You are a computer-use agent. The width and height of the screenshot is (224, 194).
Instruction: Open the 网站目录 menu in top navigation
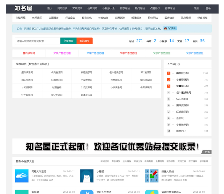62,9
